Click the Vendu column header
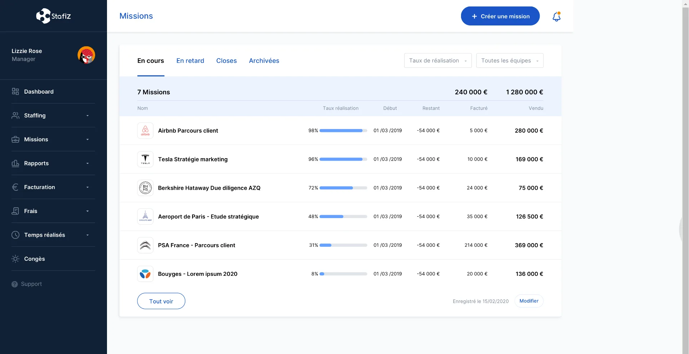Viewport: 689px width, 354px height. tap(536, 108)
